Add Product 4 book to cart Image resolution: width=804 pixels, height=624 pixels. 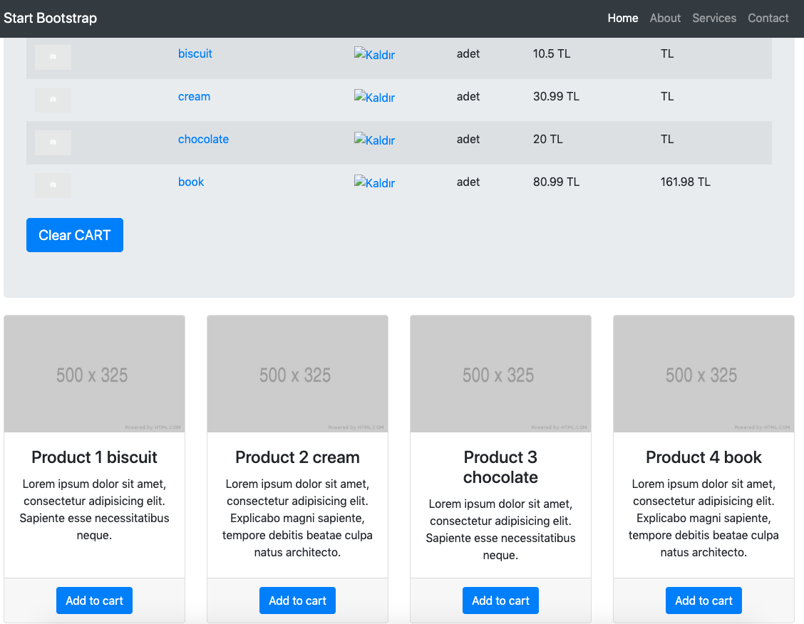(x=703, y=600)
